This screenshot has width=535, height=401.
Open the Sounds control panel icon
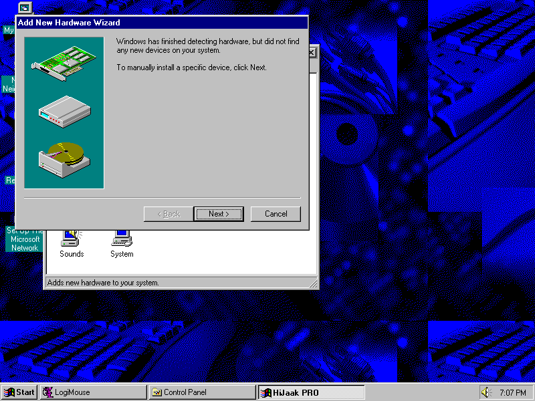[x=71, y=241]
